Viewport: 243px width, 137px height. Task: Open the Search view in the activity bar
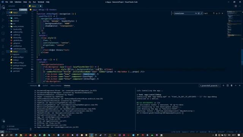[3, 14]
